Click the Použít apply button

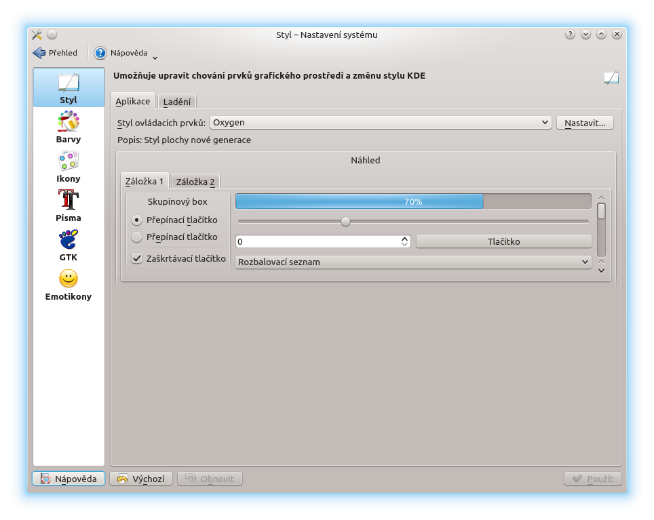pyautogui.click(x=593, y=479)
